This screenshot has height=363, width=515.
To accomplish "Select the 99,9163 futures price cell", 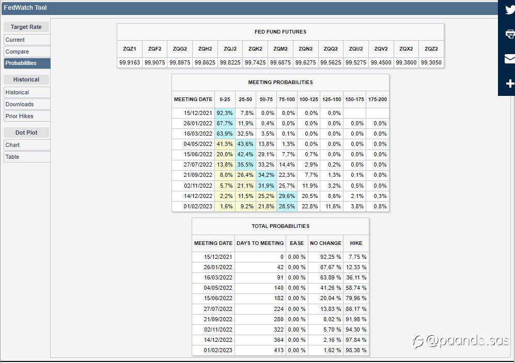I will [x=130, y=62].
